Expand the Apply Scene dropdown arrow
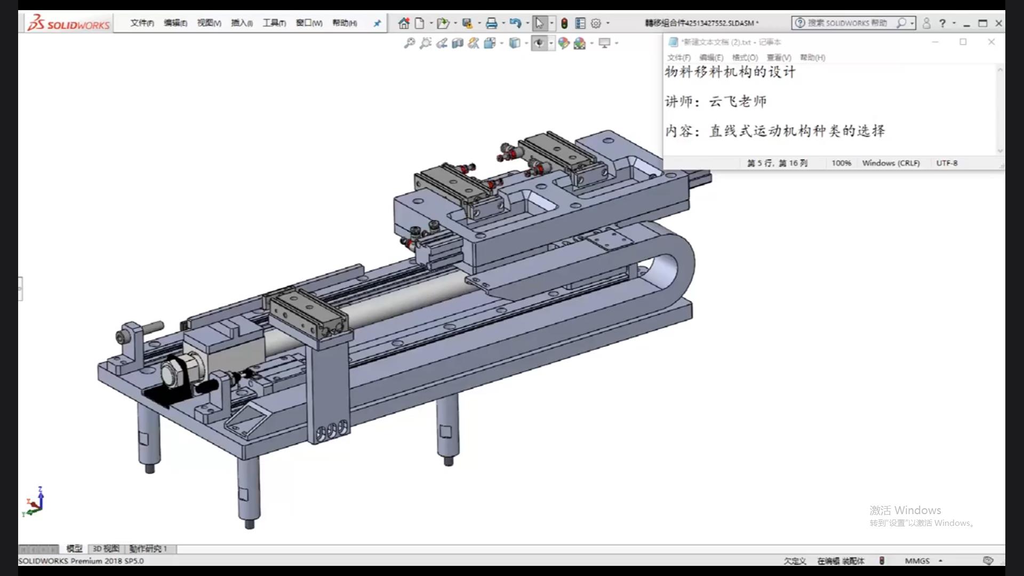The width and height of the screenshot is (1024, 576). coord(592,43)
